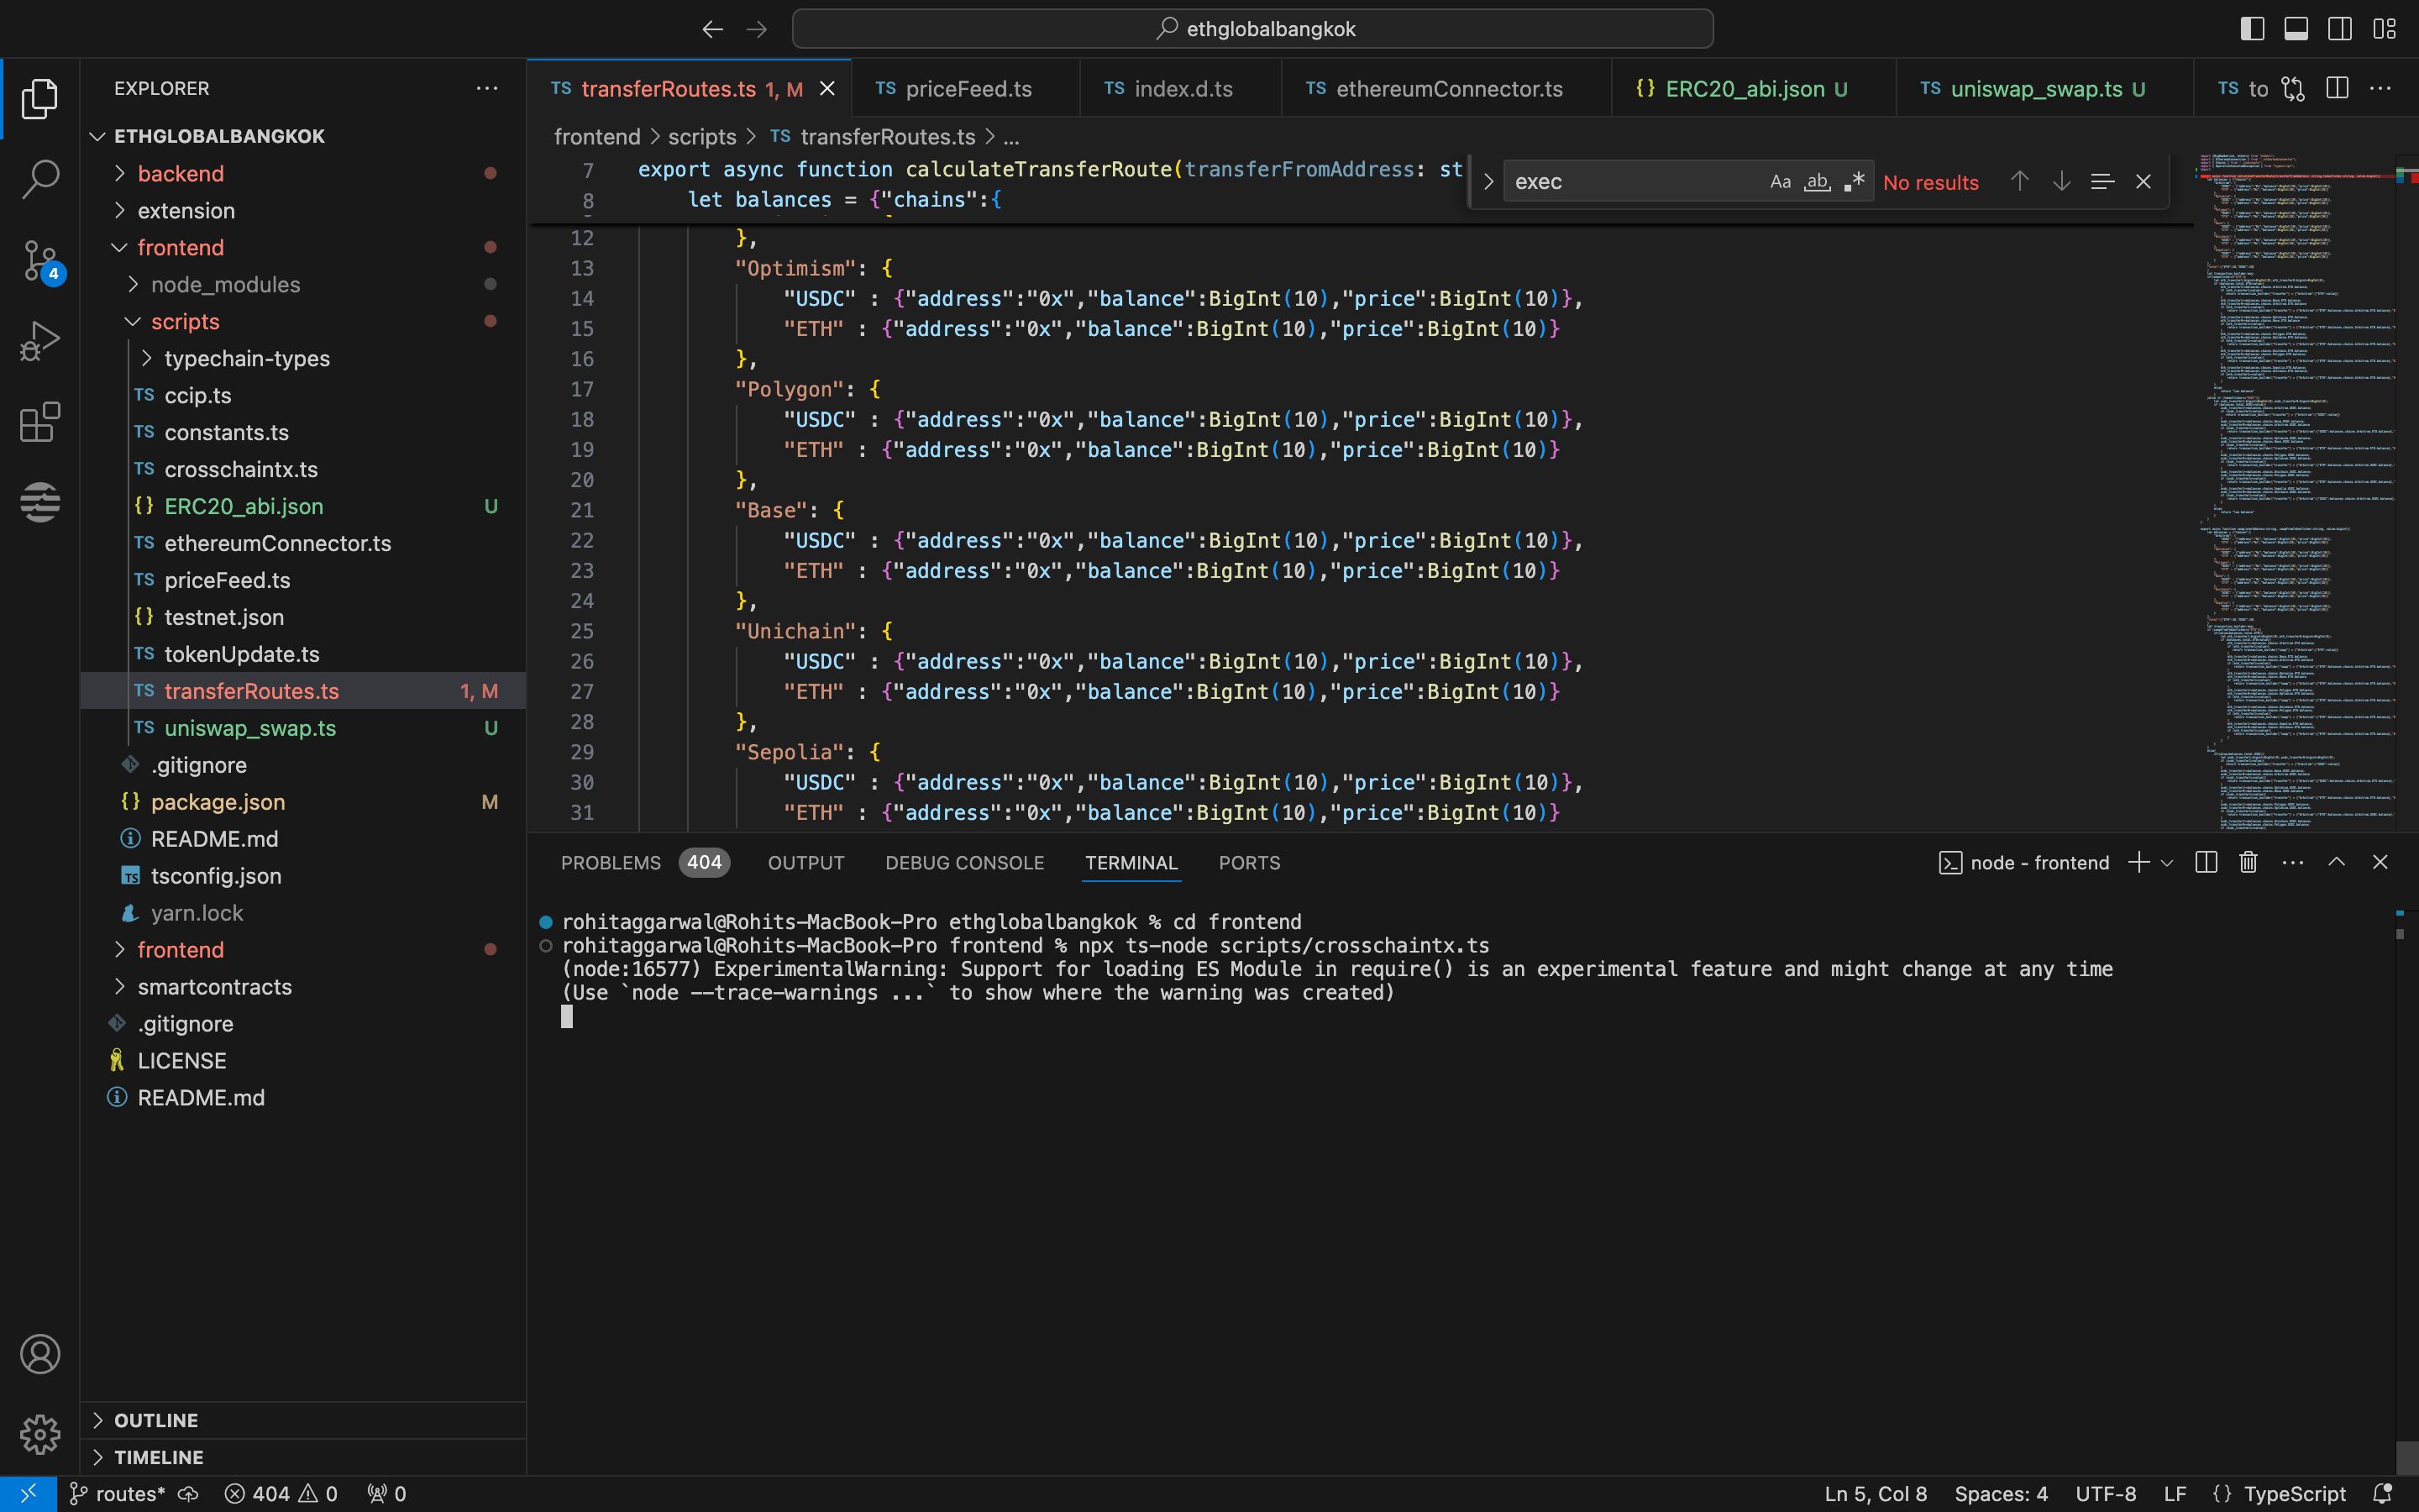Add a new terminal with plus icon
The image size is (2419, 1512).
[x=2138, y=862]
